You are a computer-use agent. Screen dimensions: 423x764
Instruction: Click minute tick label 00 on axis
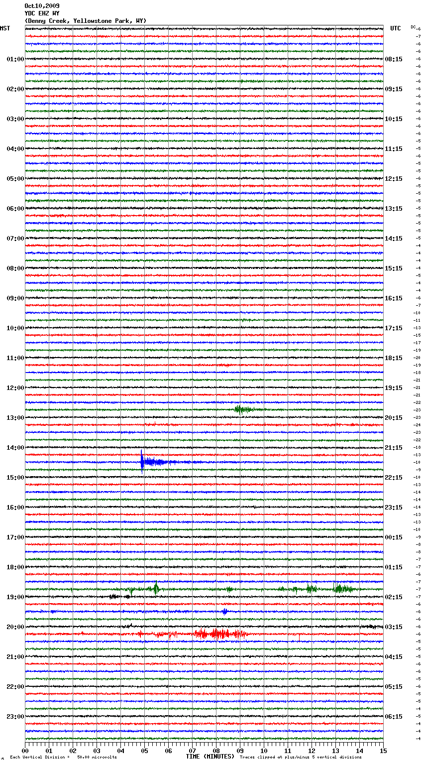25,751
